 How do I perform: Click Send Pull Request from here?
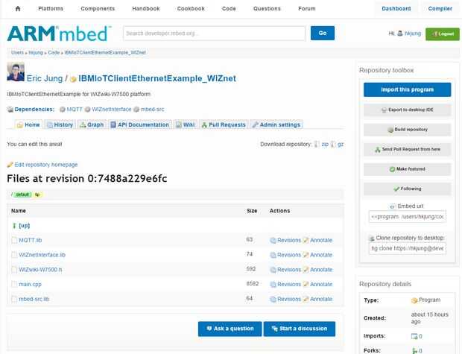click(x=407, y=150)
